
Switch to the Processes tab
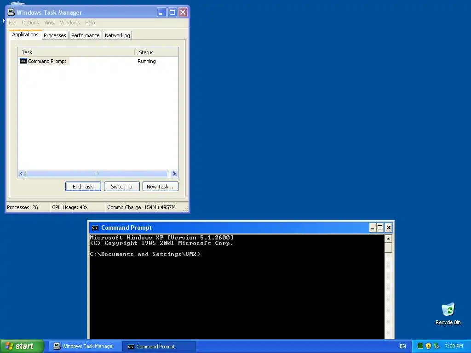55,35
